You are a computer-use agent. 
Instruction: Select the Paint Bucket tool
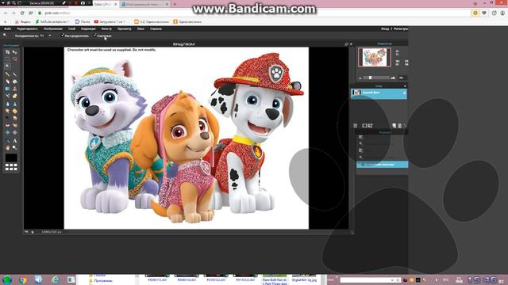14,82
